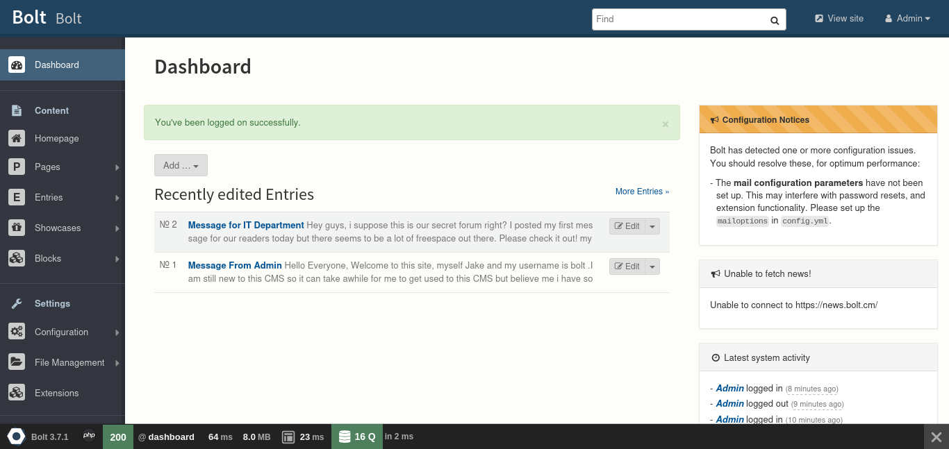The width and height of the screenshot is (949, 449).
Task: Click the Configuration gears icon
Action: click(17, 332)
